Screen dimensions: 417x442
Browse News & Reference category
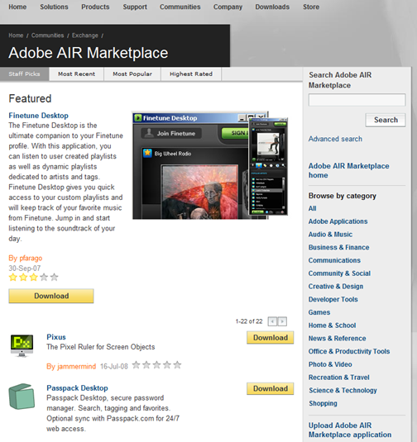(x=337, y=338)
